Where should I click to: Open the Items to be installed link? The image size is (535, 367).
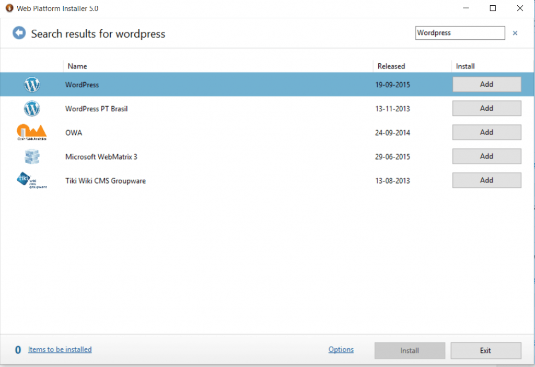60,350
